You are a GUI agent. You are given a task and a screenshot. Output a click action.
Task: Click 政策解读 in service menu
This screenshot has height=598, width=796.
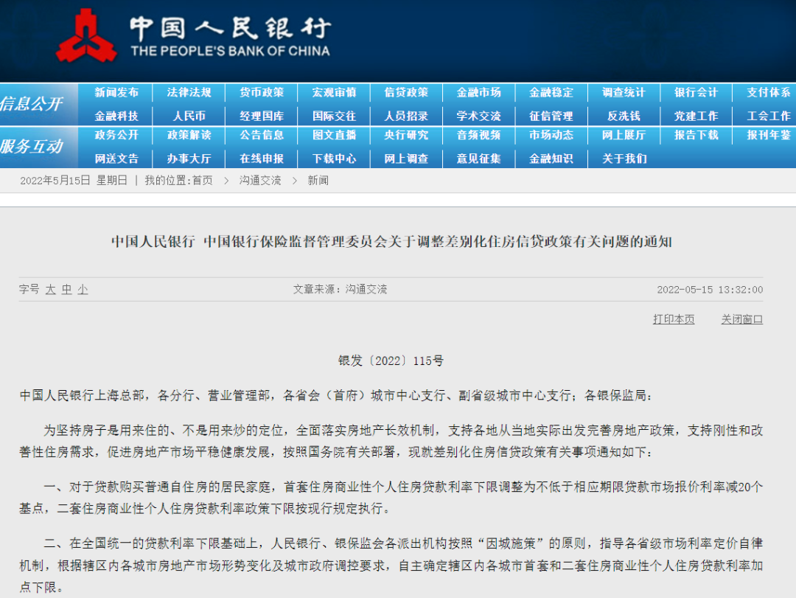pos(189,135)
